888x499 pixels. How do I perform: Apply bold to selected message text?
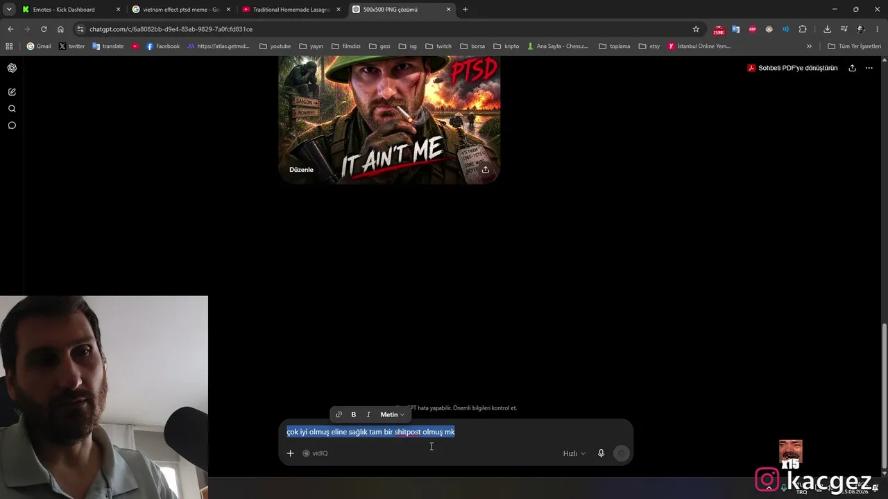353,414
